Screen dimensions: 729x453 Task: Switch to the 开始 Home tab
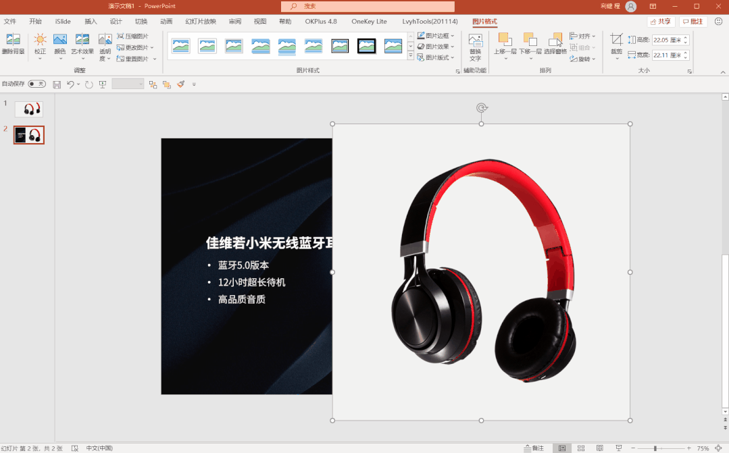[x=35, y=22]
